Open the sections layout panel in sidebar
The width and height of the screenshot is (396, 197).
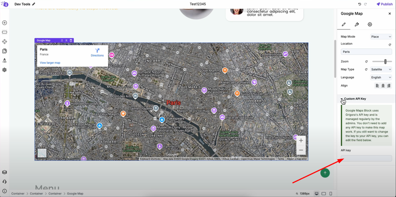[4, 32]
